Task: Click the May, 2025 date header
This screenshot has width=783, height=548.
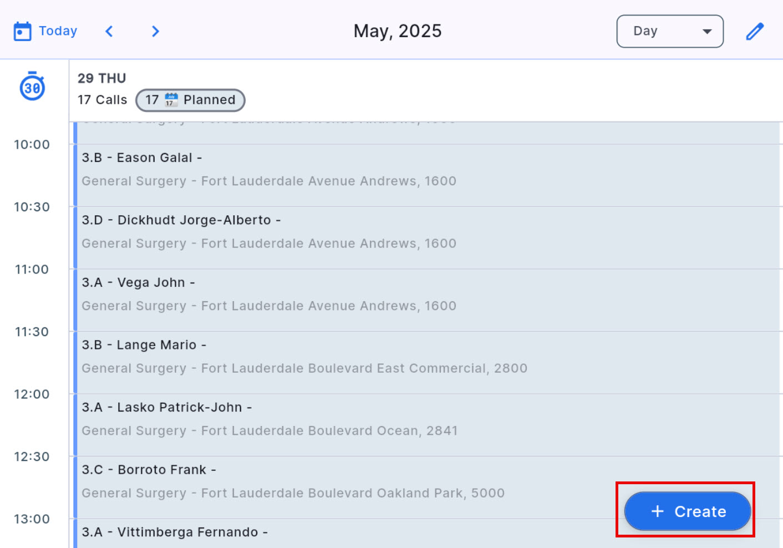Action: [x=398, y=32]
